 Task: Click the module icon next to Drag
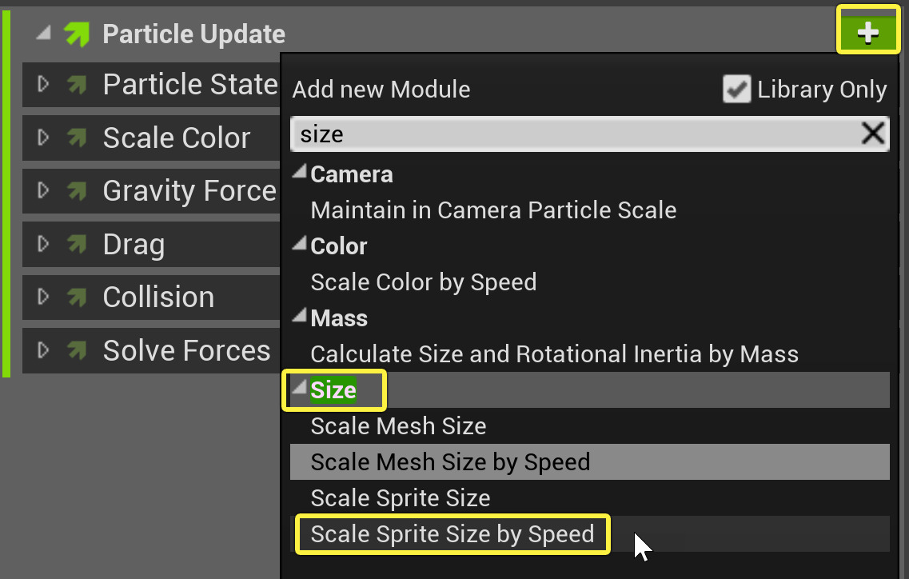[75, 244]
